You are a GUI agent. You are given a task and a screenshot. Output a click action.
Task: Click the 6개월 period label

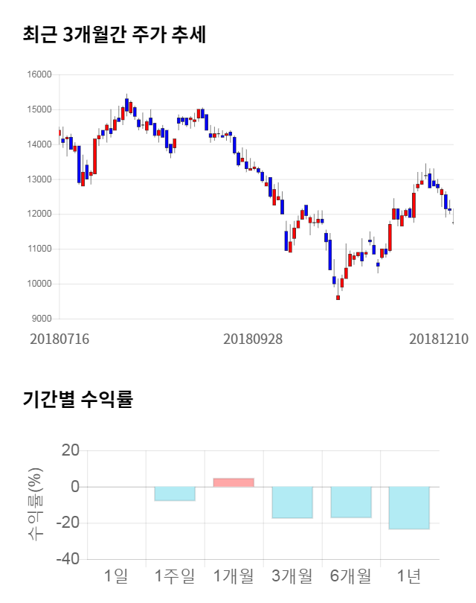point(350,575)
